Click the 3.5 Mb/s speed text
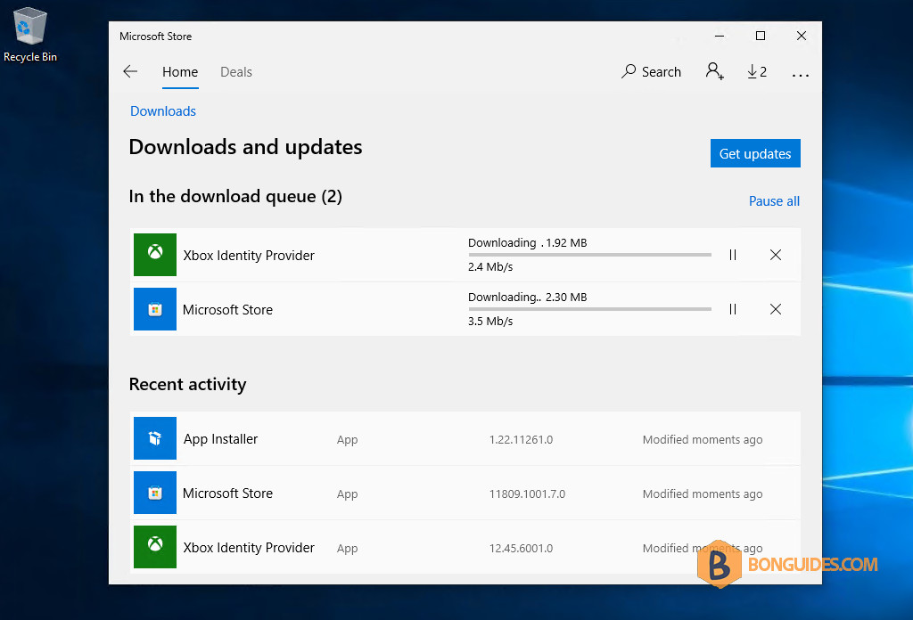913x620 pixels. click(x=490, y=321)
